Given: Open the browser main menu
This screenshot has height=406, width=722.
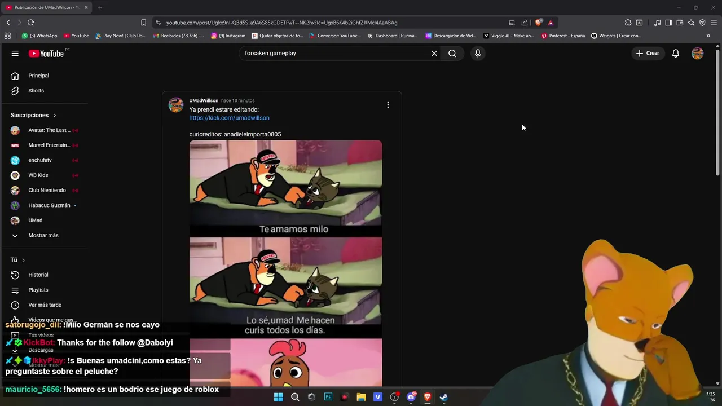Looking at the screenshot, I should pyautogui.click(x=714, y=23).
